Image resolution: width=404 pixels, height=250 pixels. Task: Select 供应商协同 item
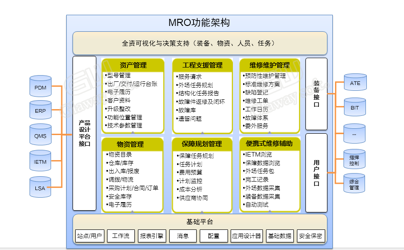(x=193, y=198)
